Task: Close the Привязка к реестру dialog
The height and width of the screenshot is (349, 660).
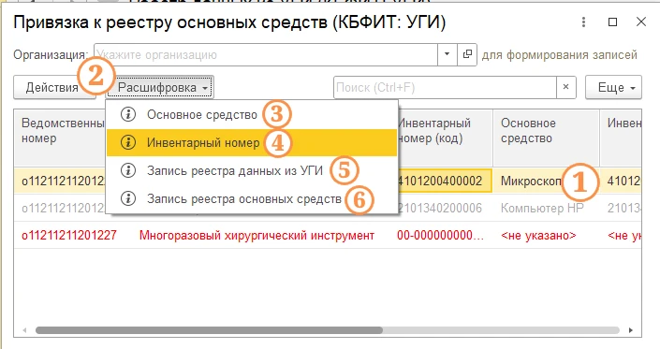Action: (x=641, y=22)
